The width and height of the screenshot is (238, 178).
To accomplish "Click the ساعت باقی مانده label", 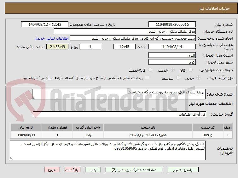I will (x=31, y=47).
